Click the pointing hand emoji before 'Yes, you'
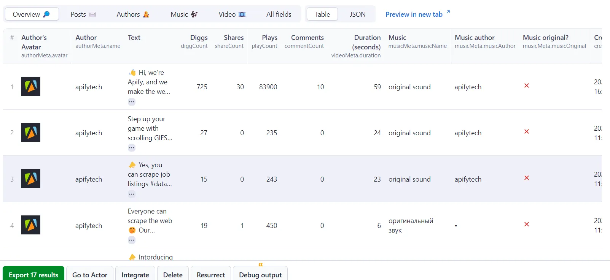 coord(132,165)
